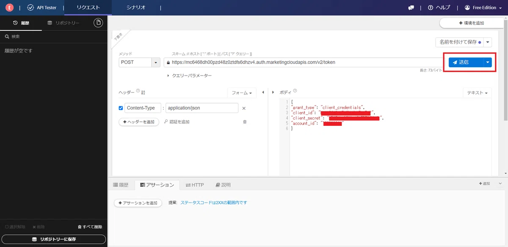Image resolution: width=508 pixels, height=247 pixels.
Task: Open the アサーション tab
Action: [x=157, y=185]
